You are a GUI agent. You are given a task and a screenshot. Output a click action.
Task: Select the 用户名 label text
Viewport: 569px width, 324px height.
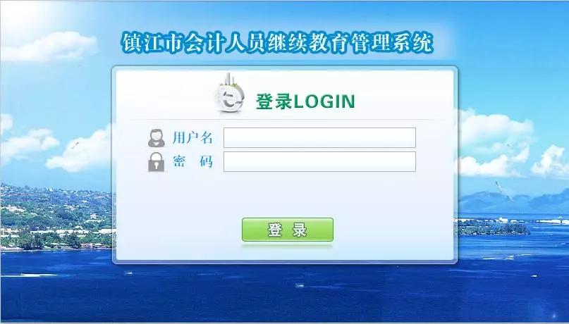pos(192,138)
